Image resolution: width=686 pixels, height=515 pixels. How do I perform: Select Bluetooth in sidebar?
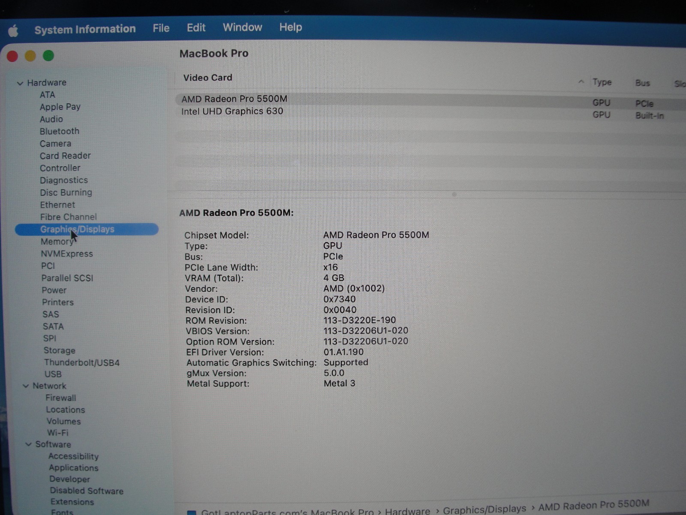tap(59, 131)
